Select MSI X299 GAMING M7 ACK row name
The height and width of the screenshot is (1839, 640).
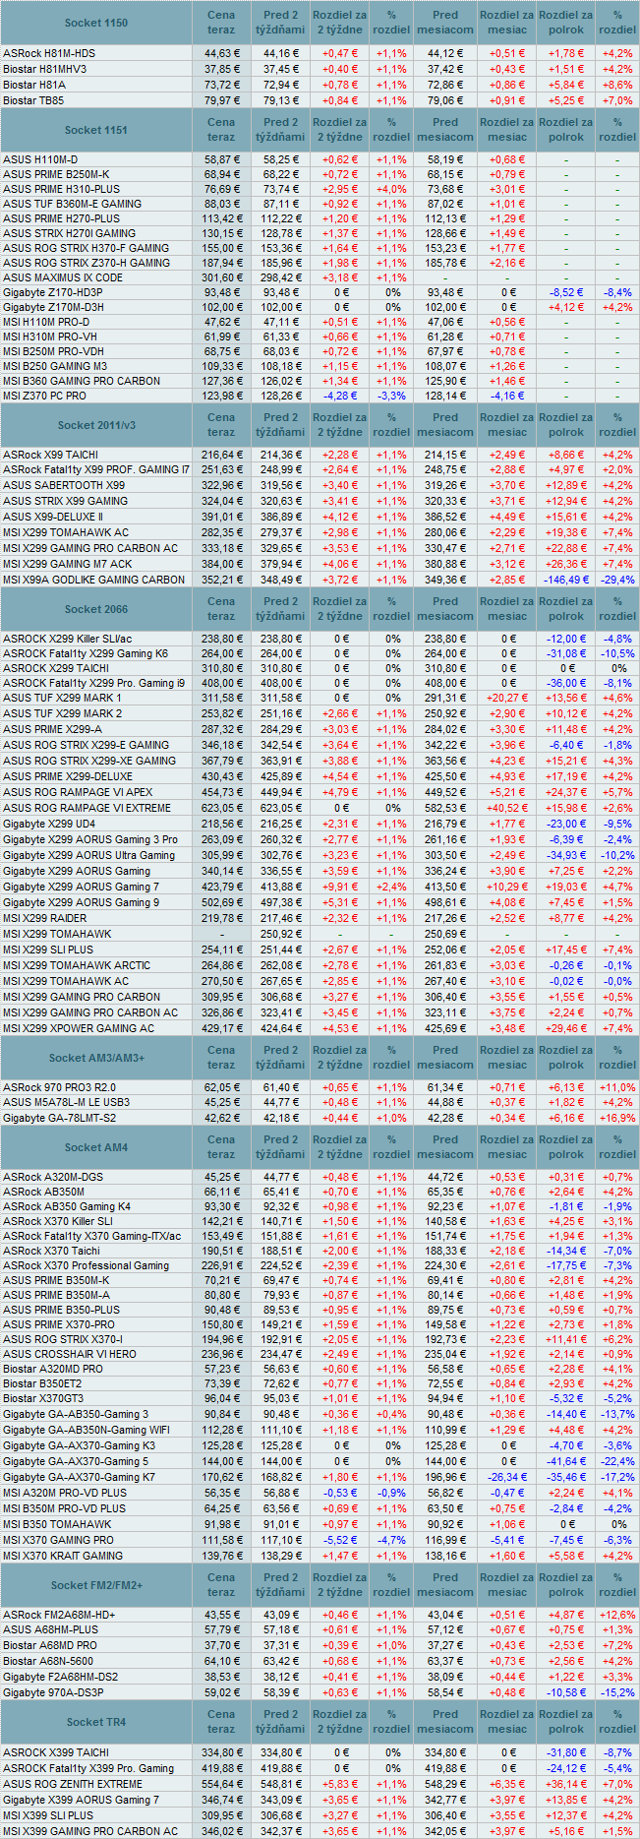(x=68, y=564)
